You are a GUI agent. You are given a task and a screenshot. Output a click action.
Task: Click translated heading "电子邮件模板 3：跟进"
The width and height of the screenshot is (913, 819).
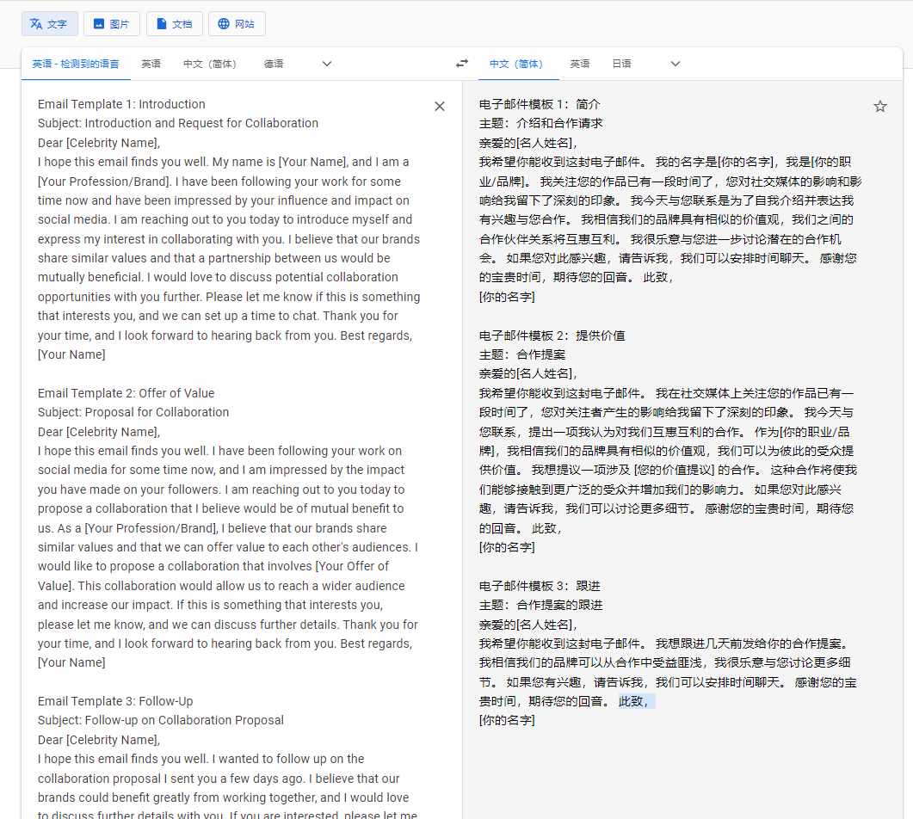click(540, 586)
